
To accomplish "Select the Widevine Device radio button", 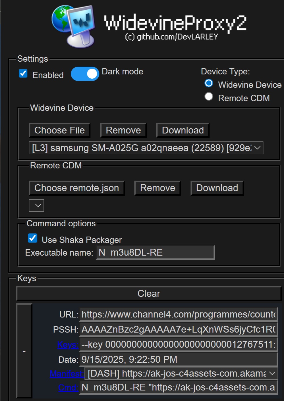I will coord(209,83).
